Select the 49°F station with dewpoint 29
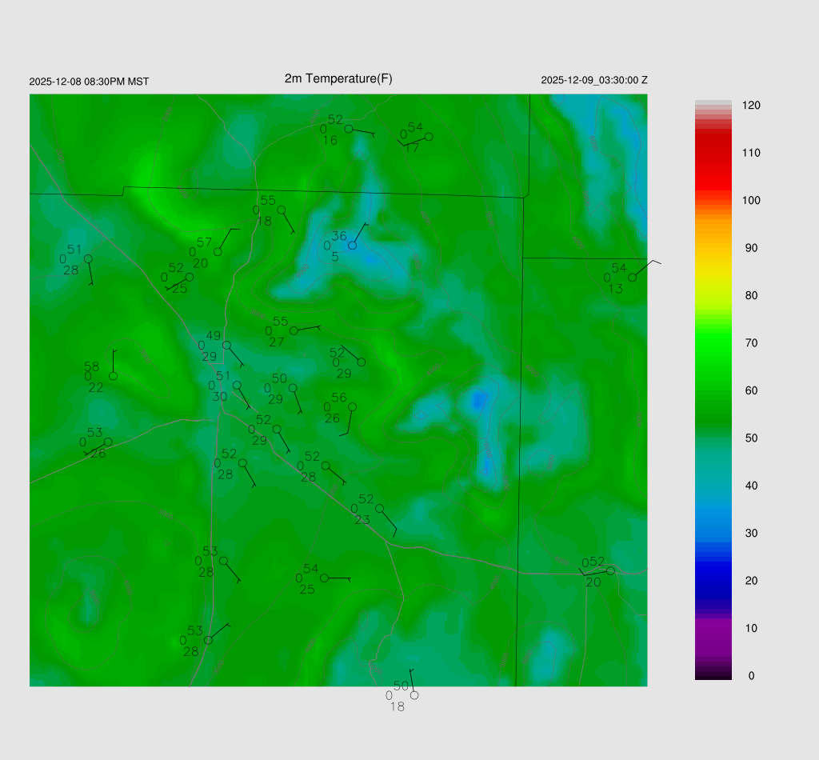Image resolution: width=819 pixels, height=760 pixels. (227, 346)
